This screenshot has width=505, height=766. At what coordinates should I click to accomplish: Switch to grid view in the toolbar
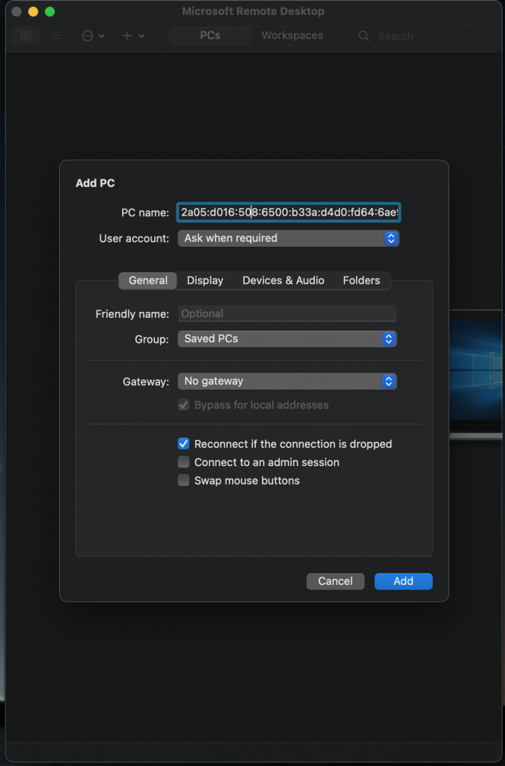(x=26, y=36)
